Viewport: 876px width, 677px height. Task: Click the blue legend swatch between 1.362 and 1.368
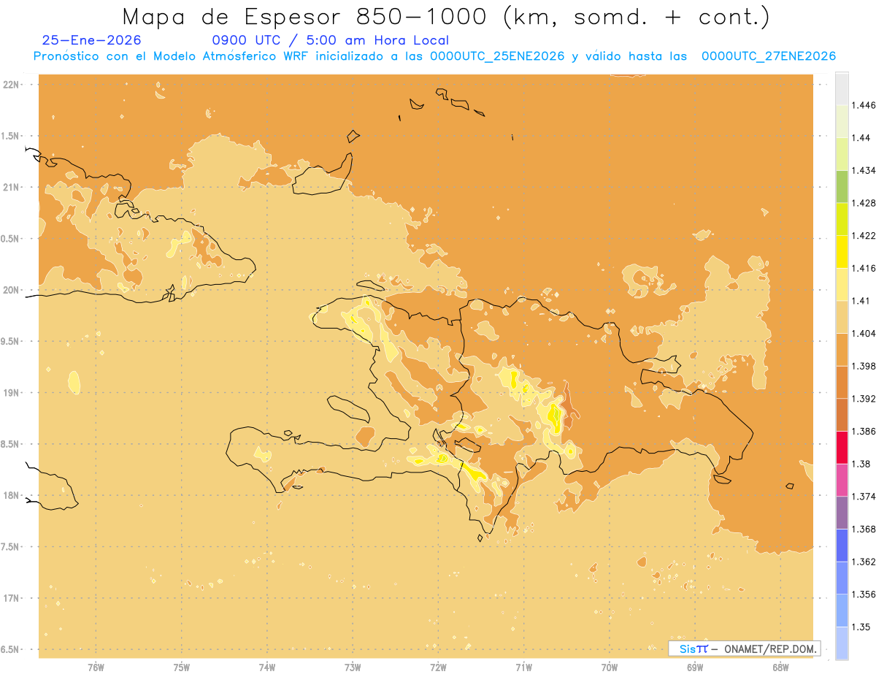click(x=842, y=546)
